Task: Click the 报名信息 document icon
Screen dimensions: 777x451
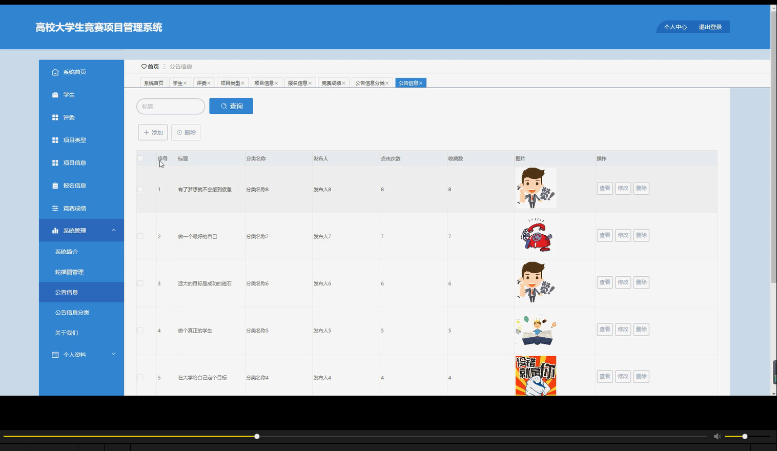Action: (x=55, y=185)
